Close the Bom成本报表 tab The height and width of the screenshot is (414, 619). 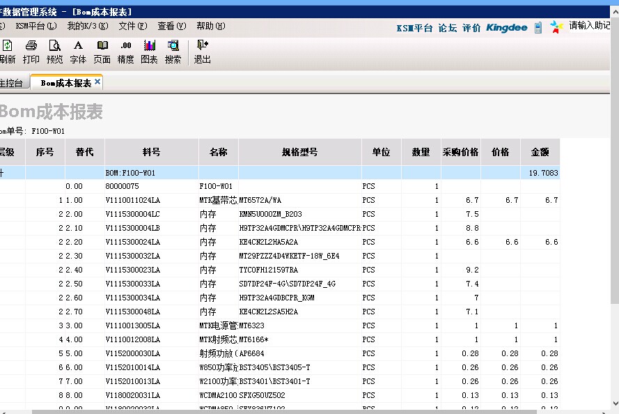97,82
